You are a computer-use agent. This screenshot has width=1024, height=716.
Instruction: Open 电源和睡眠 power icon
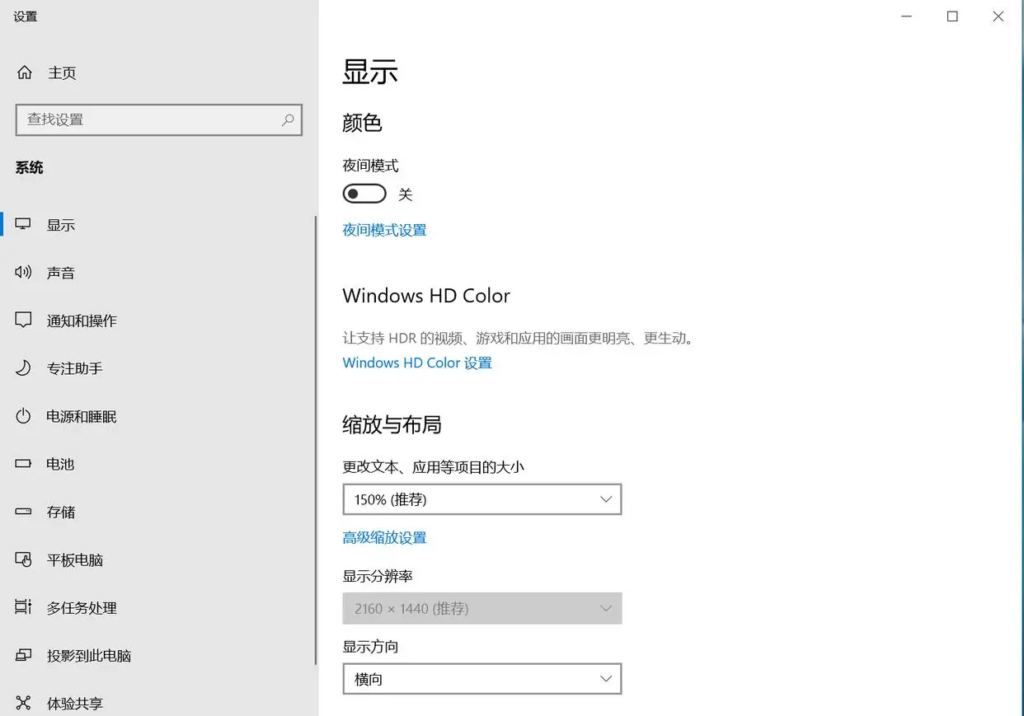23,416
